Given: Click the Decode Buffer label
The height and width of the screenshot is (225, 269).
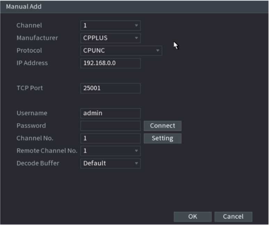Looking at the screenshot, I should point(38,163).
